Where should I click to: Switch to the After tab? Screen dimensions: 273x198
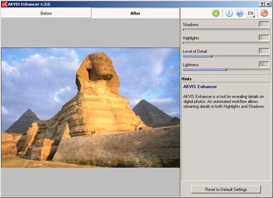pos(135,13)
